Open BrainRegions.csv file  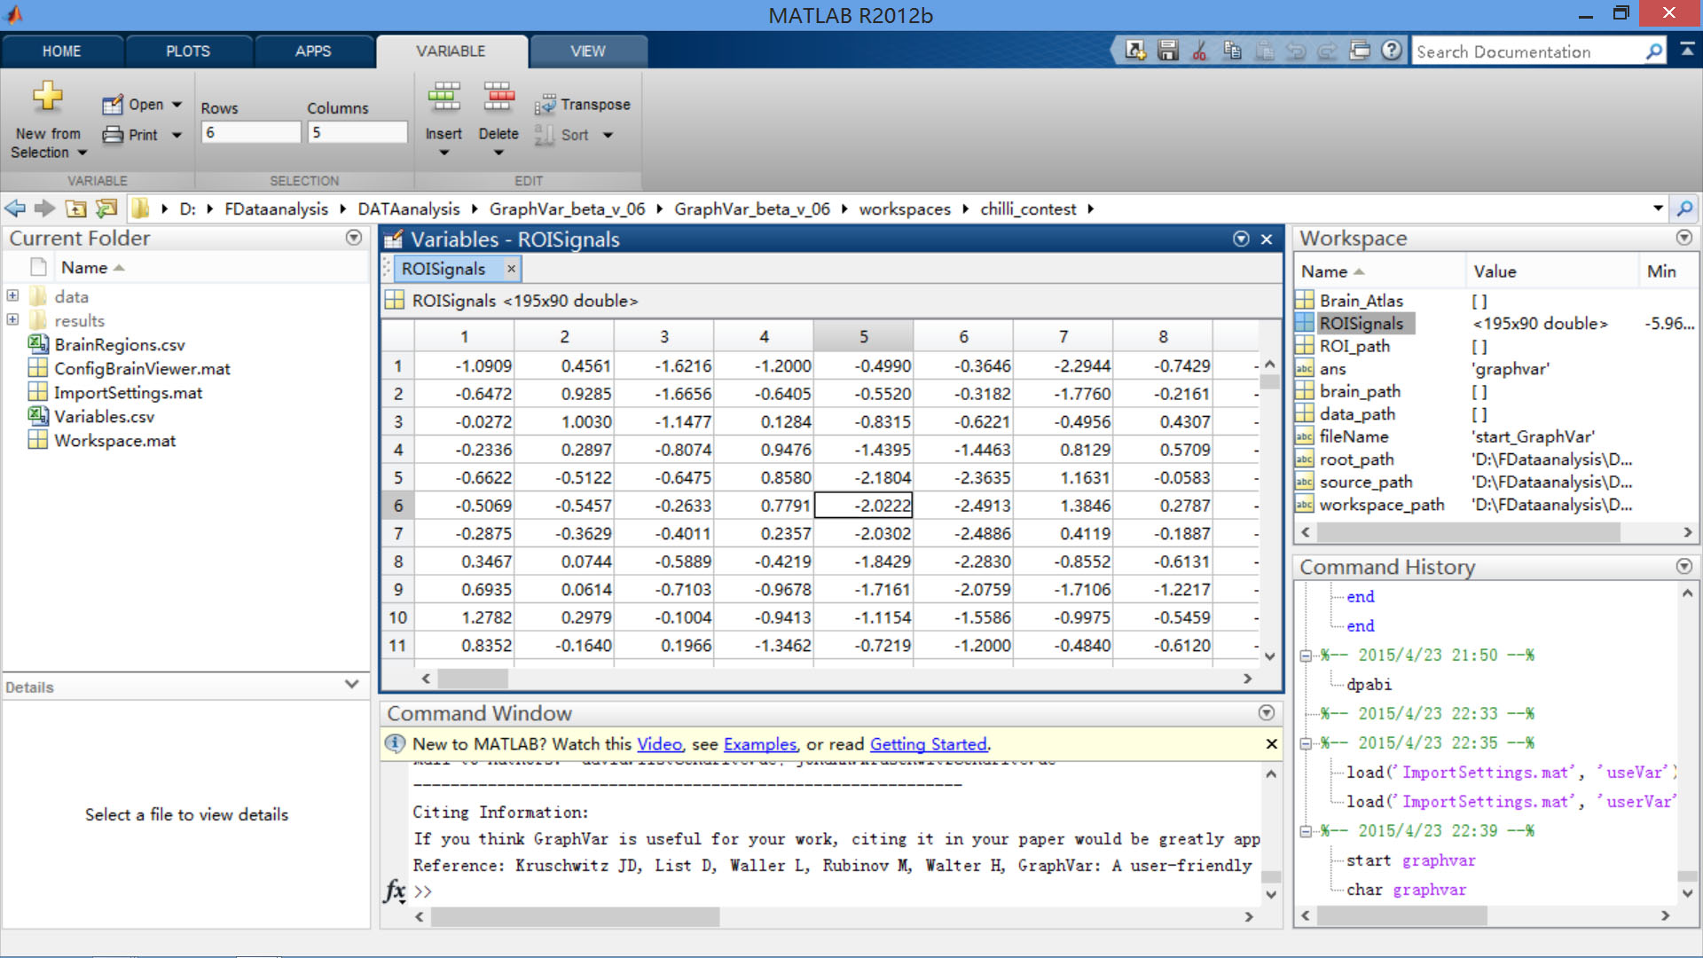(x=120, y=344)
